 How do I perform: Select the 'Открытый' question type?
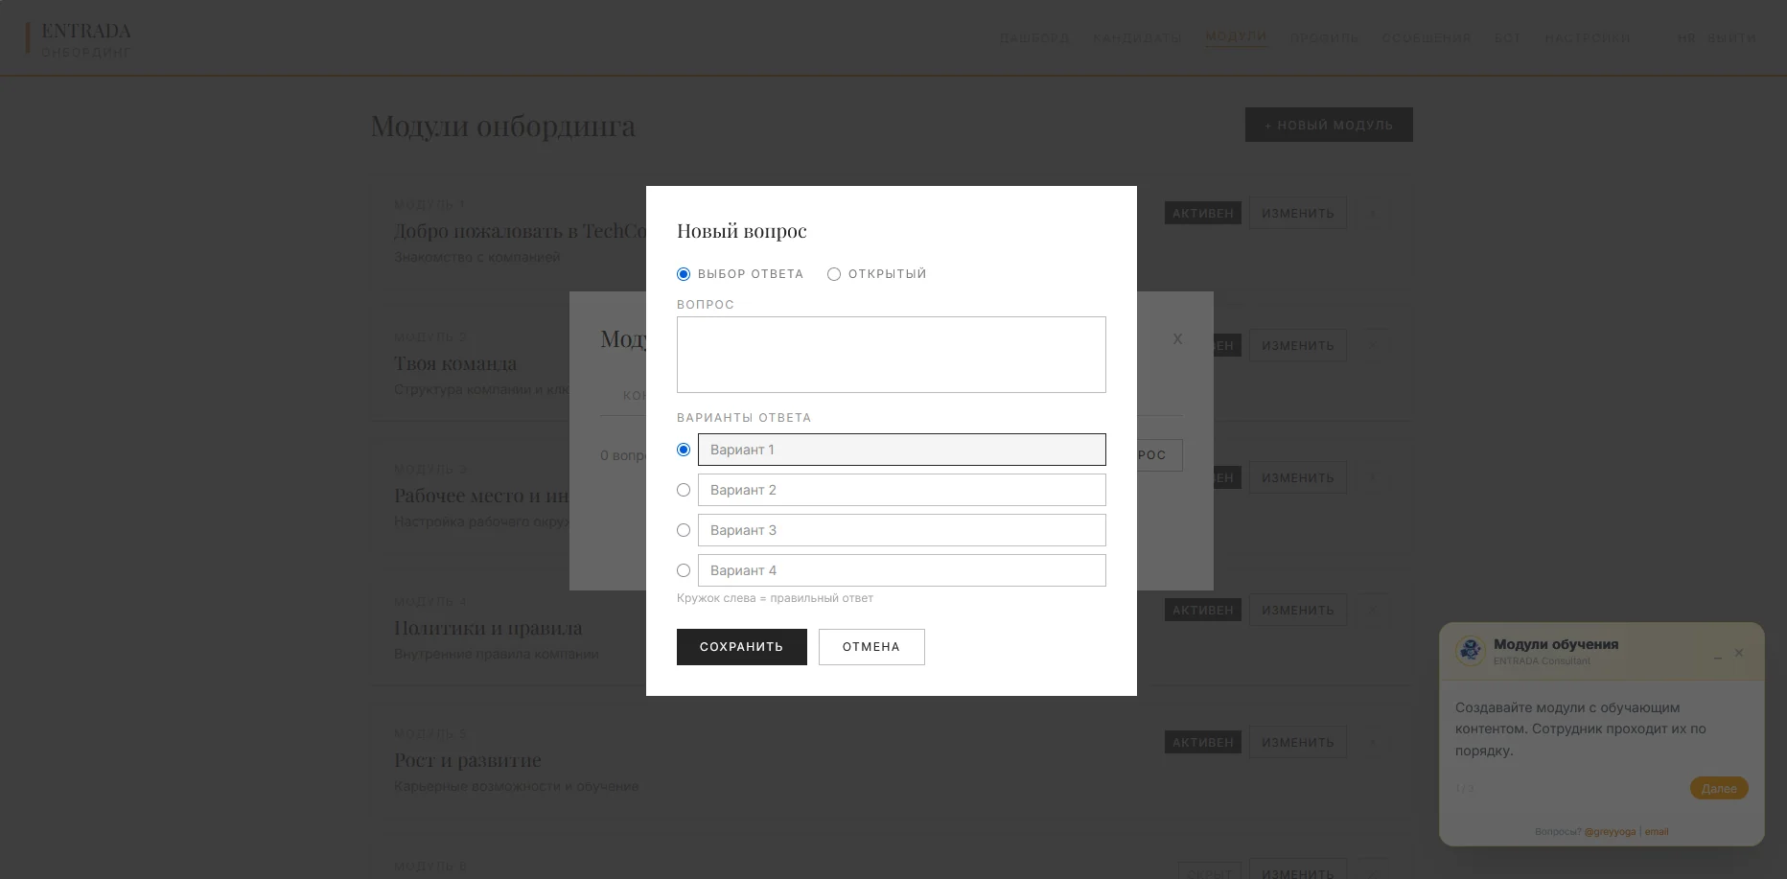point(834,274)
